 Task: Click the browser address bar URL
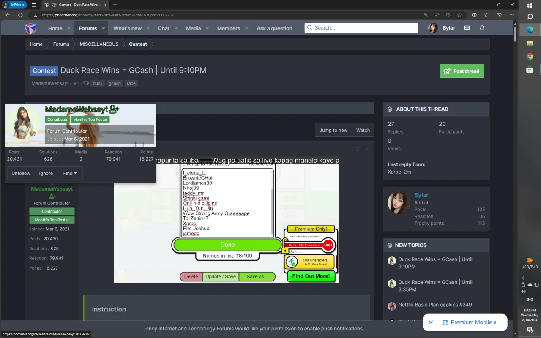(x=107, y=15)
